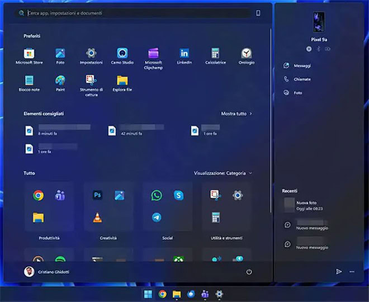Image resolution: width=369 pixels, height=302 pixels.
Task: Open the first Nuovo messaggio recent item
Action: click(305, 225)
